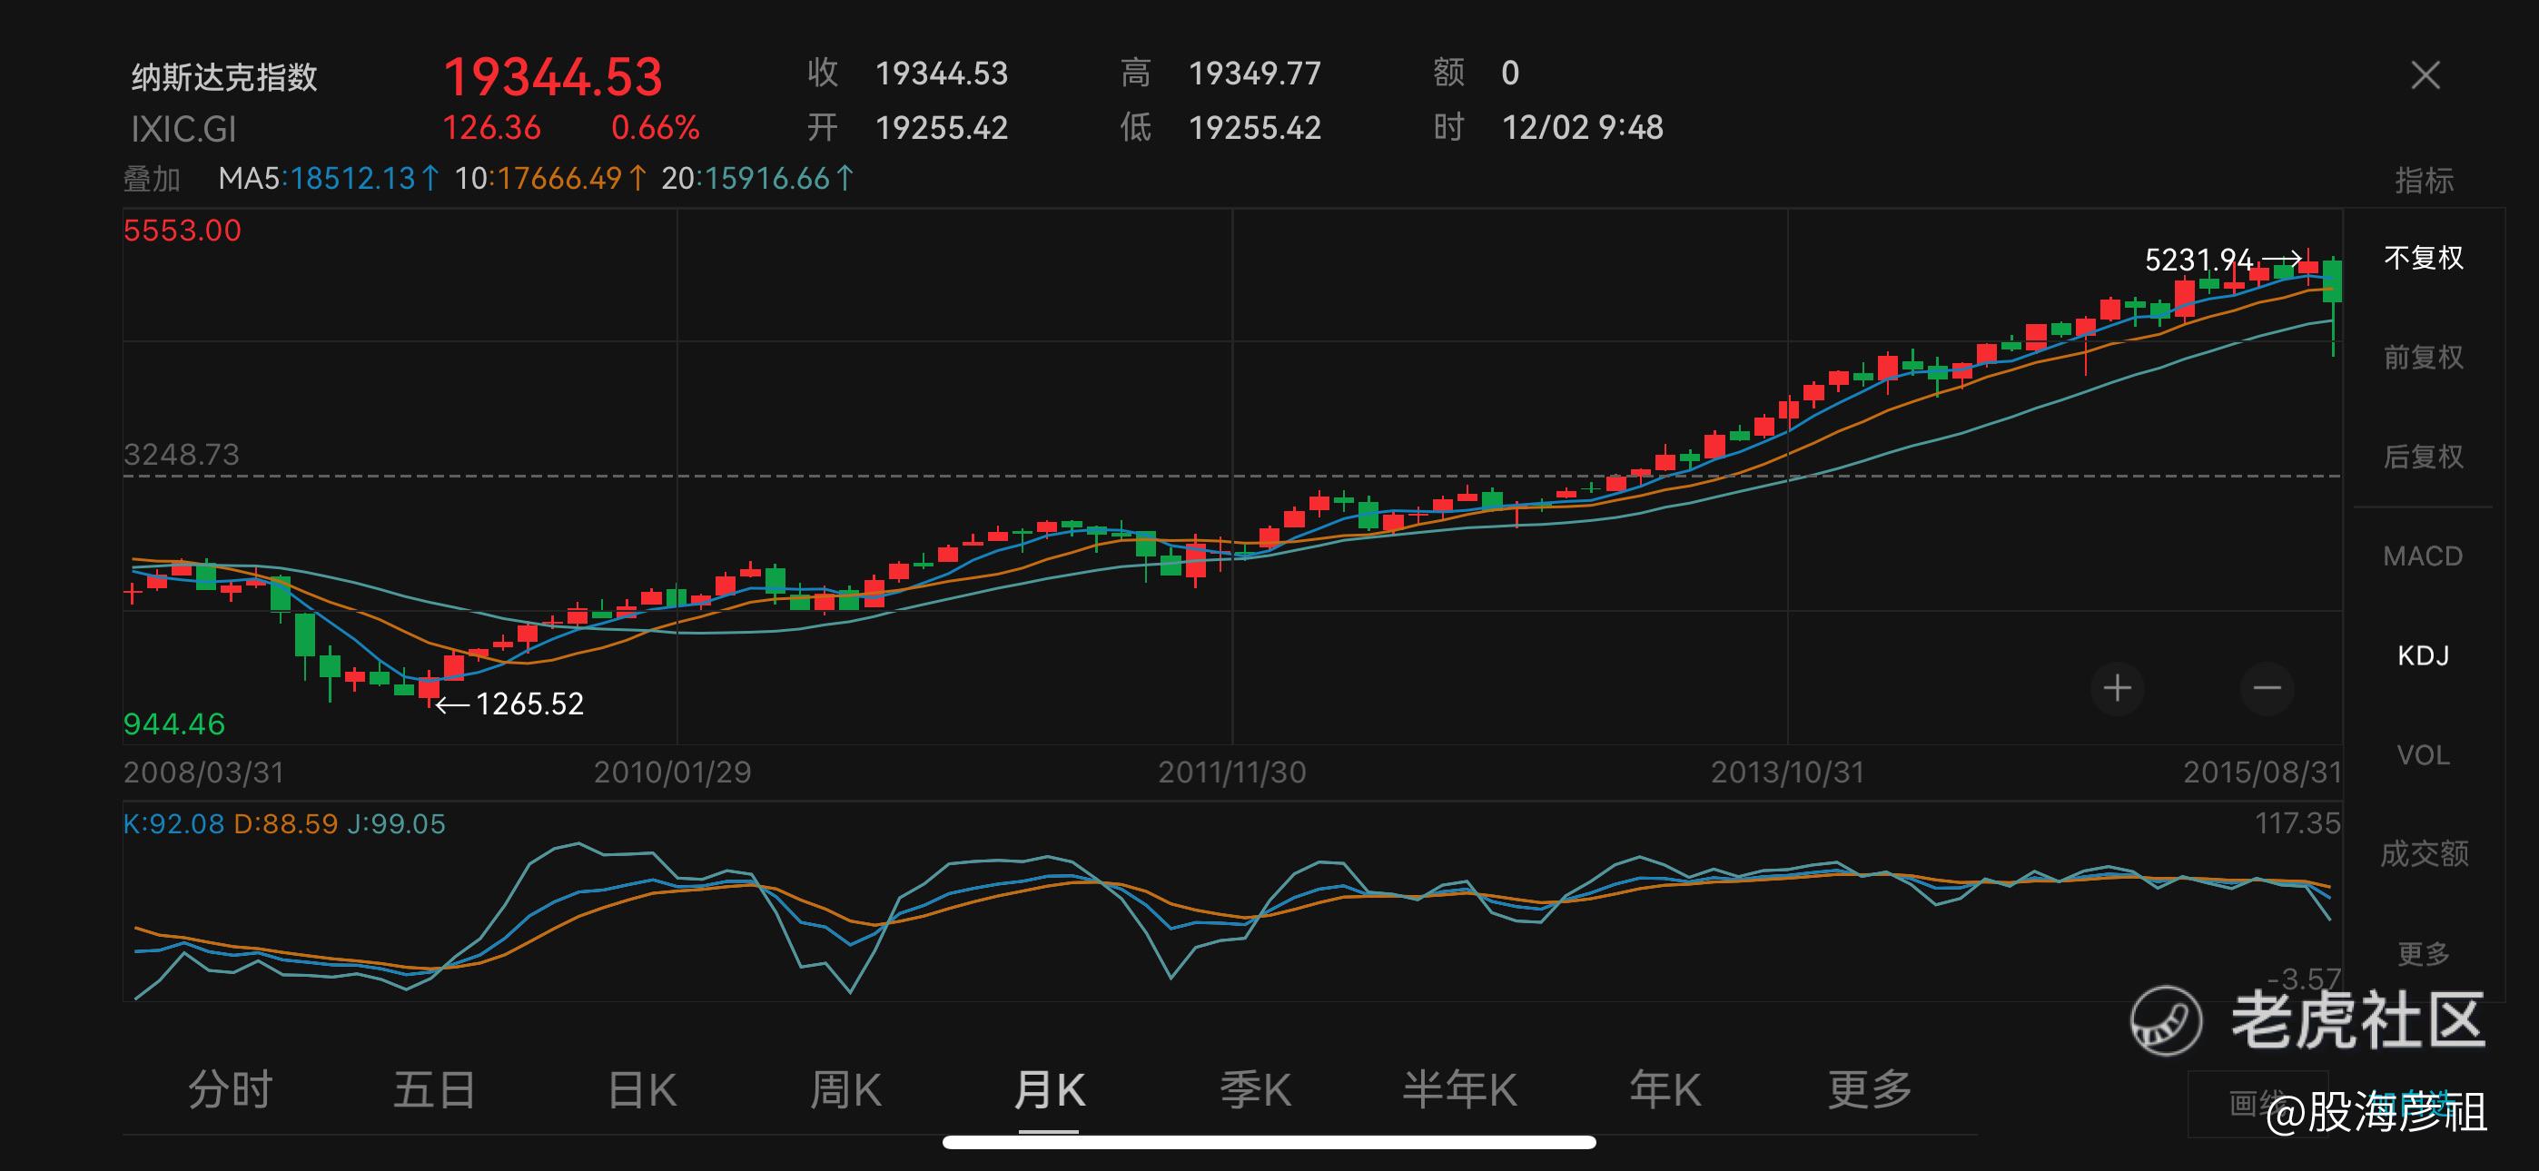This screenshot has height=1171, width=2539.
Task: Switch to 周K weekly candlestick tab
Action: (845, 1090)
